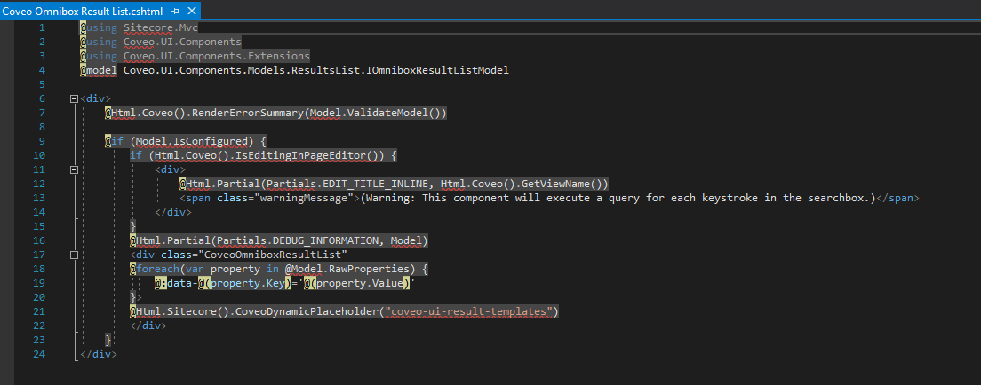Viewport: 981px width, 385px height.
Task: Click the coveo-ui-result-templates string
Action: click(468, 311)
